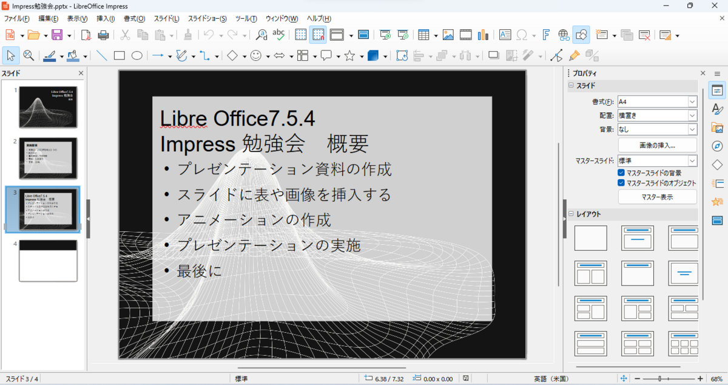Open the Gallery deck in sidebar
Screen dimensions: 728x385
pos(717,128)
